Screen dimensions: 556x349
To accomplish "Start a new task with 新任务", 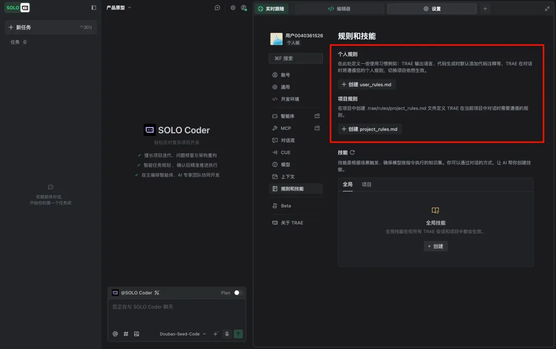I will tap(50, 27).
